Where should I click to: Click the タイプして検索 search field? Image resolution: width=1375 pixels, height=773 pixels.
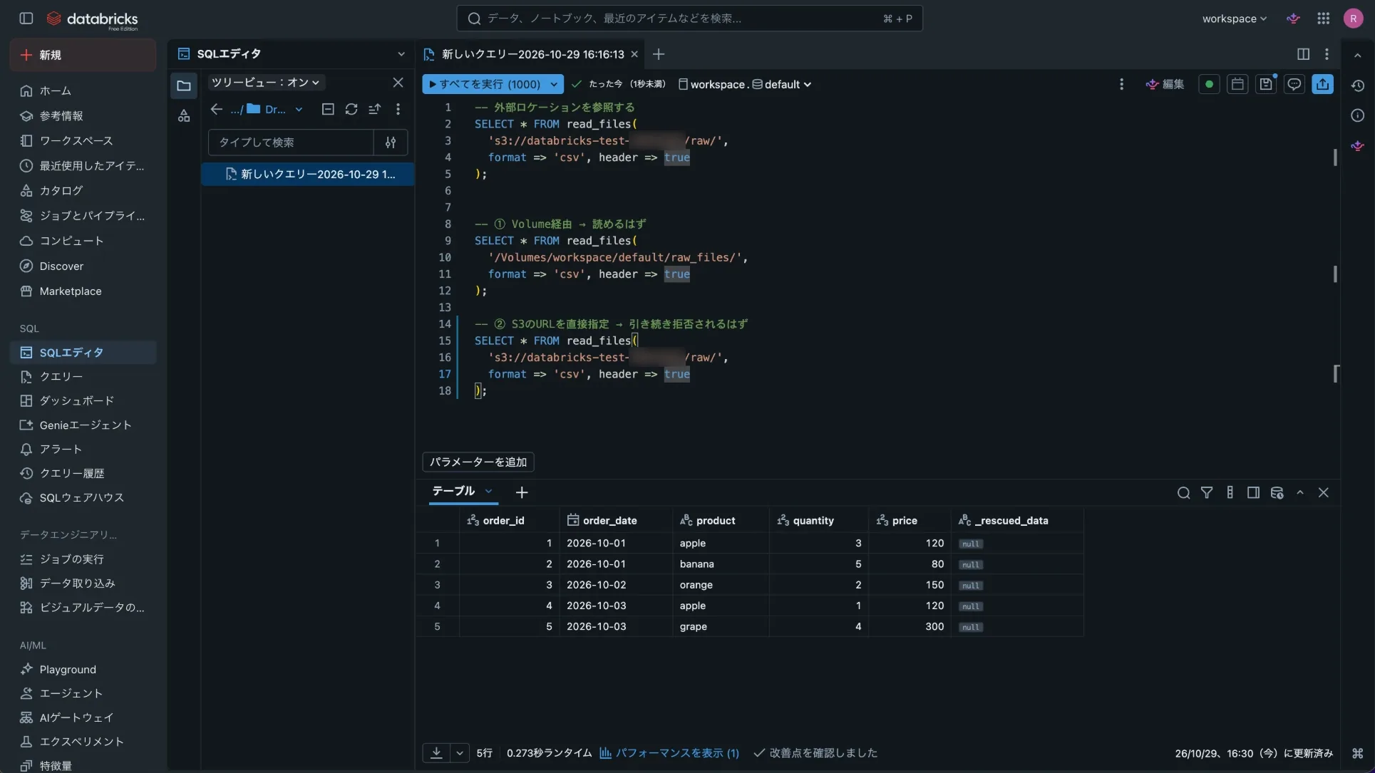tap(291, 142)
